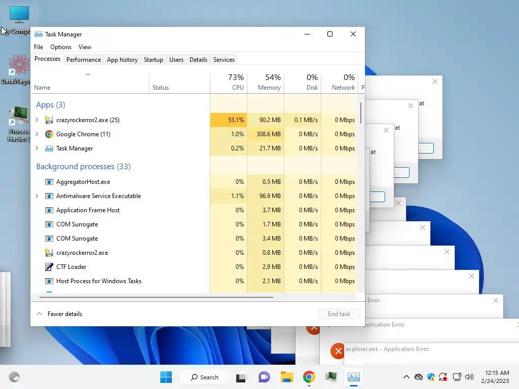Switch to the Performance tab
Screen dimensions: 519x389
coord(84,60)
